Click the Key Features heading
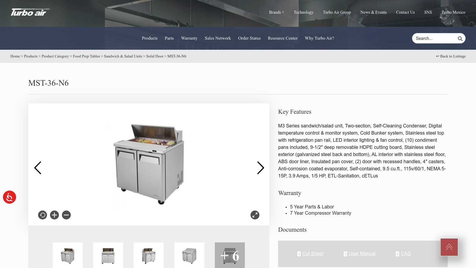Image resolution: width=476 pixels, height=268 pixels. point(295,112)
